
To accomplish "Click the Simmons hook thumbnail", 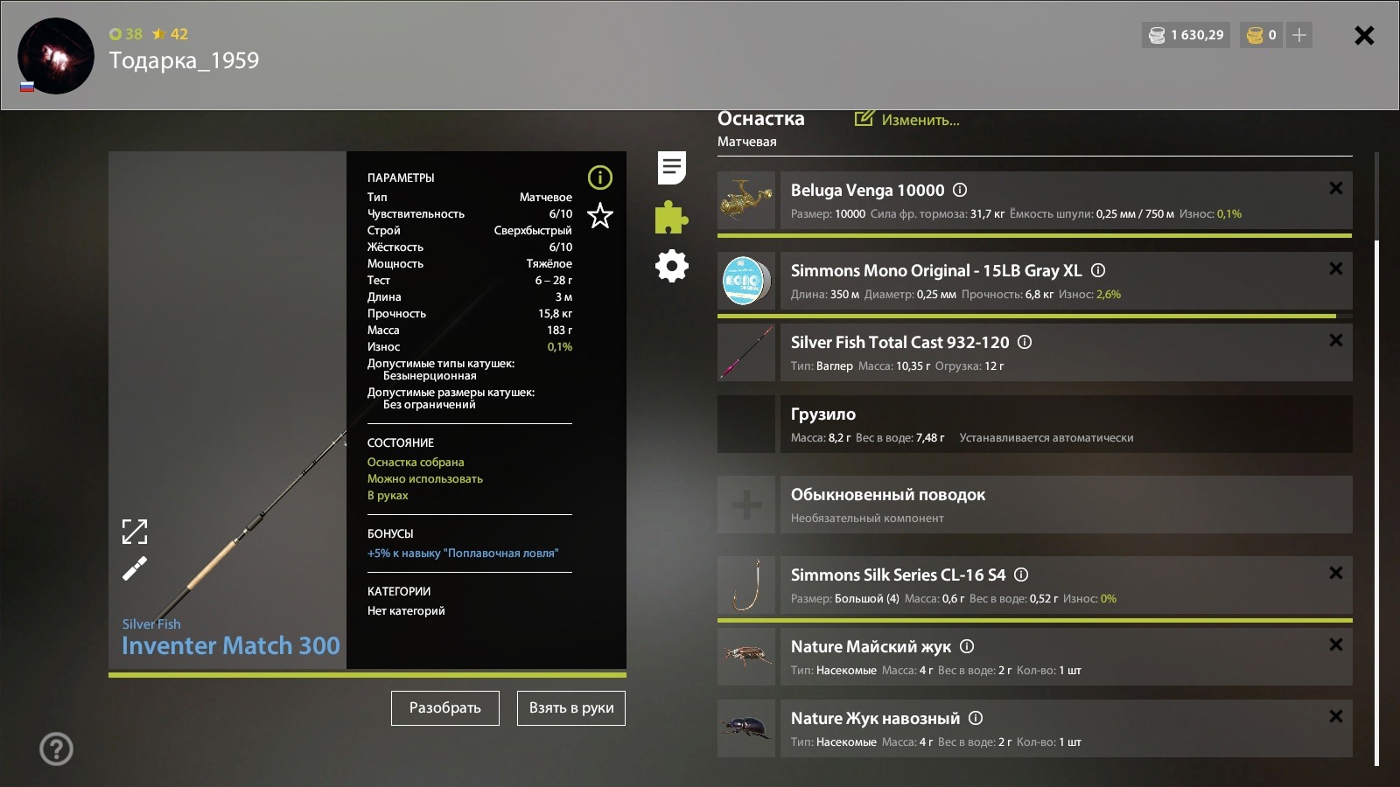I will (x=746, y=585).
